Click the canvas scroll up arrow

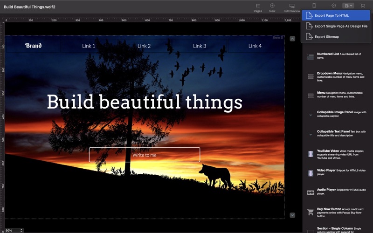292,39
